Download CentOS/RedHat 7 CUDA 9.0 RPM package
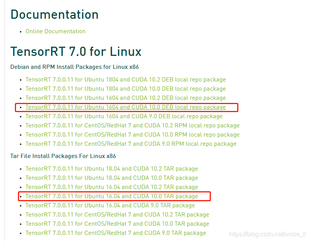The width and height of the screenshot is (309, 241). pyautogui.click(x=131, y=144)
